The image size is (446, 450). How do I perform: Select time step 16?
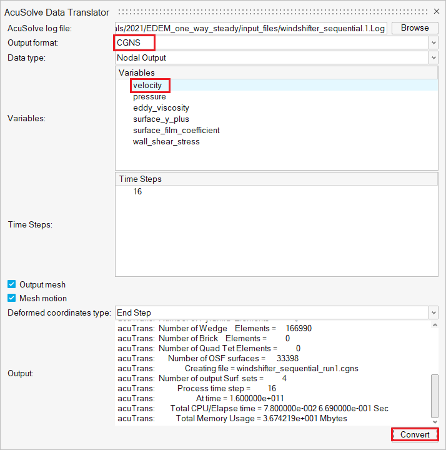(137, 192)
